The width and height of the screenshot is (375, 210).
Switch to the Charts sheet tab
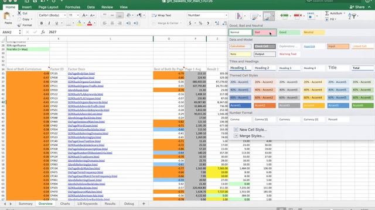click(x=65, y=204)
